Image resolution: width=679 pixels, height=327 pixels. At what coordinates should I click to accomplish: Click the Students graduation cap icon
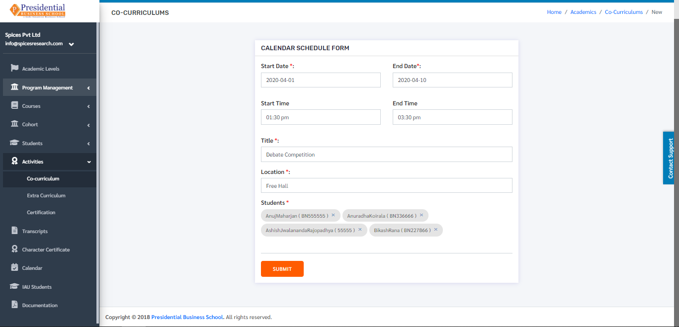pos(14,143)
